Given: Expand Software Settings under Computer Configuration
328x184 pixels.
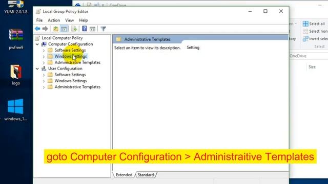Looking at the screenshot, I should point(44,51).
